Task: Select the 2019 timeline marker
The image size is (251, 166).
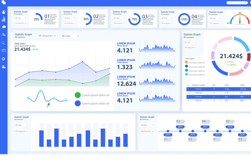Action: 230,127
